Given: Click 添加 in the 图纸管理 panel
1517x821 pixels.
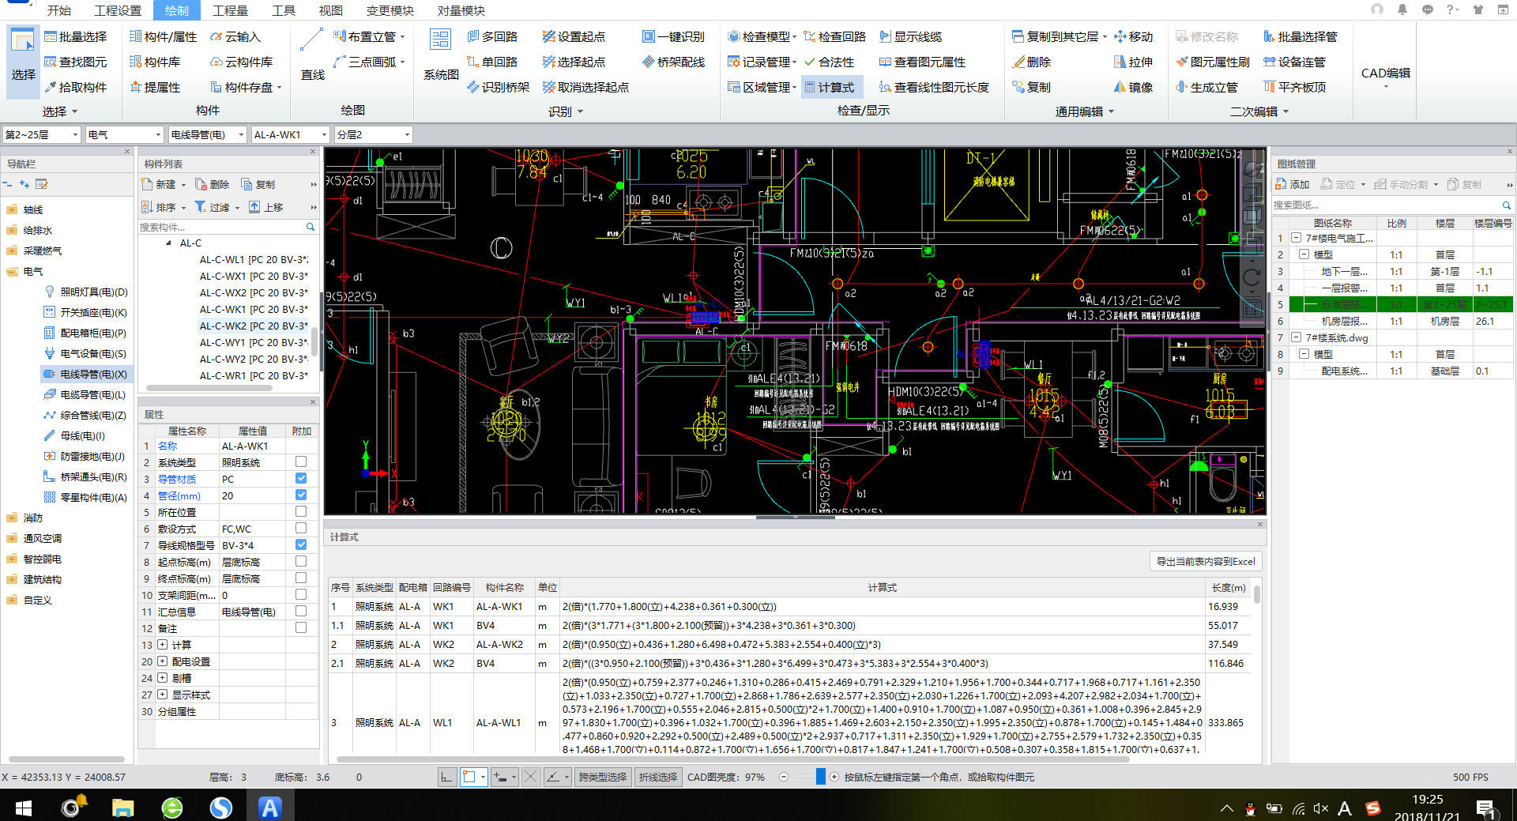Looking at the screenshot, I should (1293, 185).
